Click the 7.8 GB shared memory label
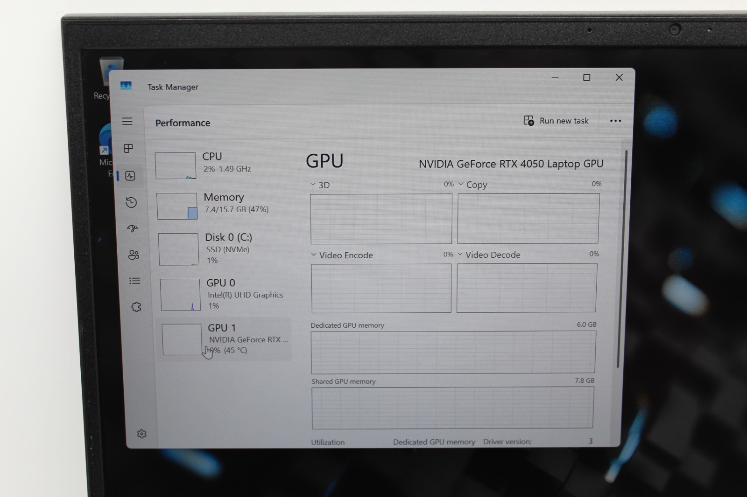 [x=585, y=380]
